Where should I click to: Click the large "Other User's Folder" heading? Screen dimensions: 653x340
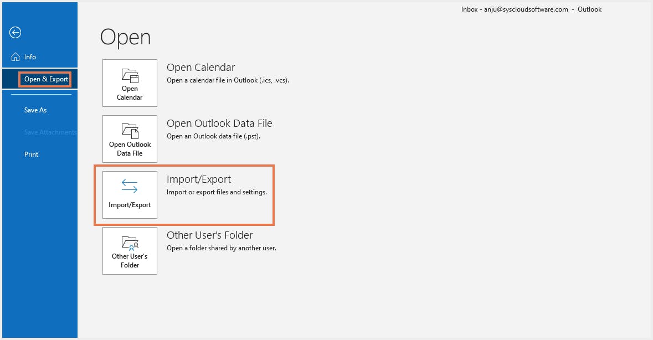(x=210, y=235)
